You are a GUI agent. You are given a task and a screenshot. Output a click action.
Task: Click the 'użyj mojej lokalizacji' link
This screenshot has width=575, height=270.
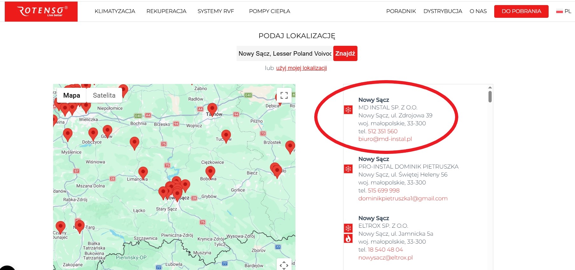pyautogui.click(x=301, y=68)
